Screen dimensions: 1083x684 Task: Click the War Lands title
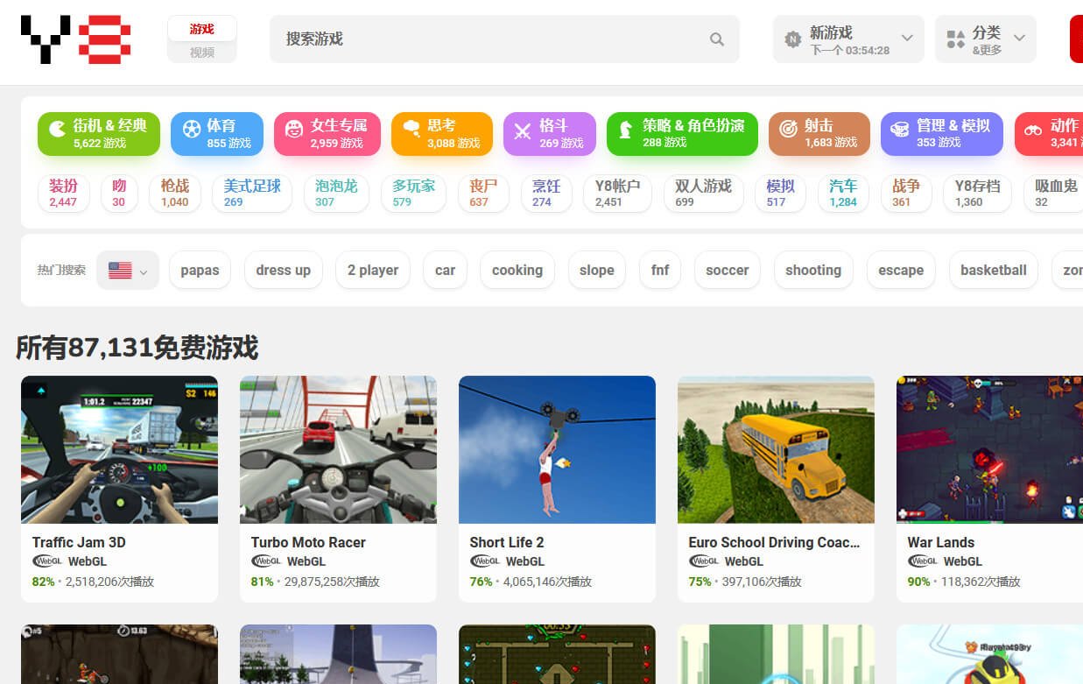click(x=941, y=542)
